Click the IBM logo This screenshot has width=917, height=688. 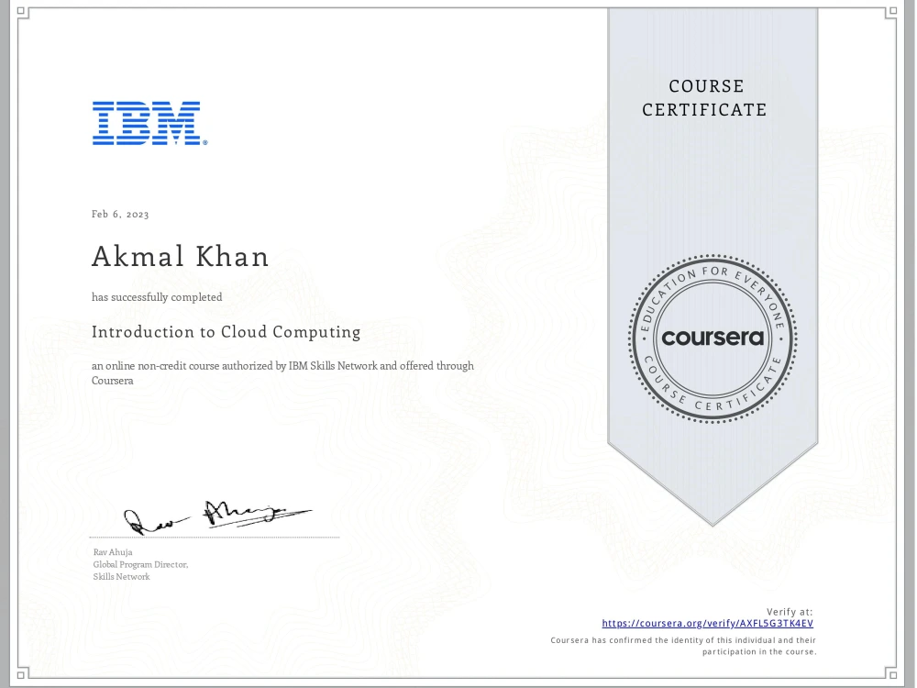pyautogui.click(x=149, y=125)
